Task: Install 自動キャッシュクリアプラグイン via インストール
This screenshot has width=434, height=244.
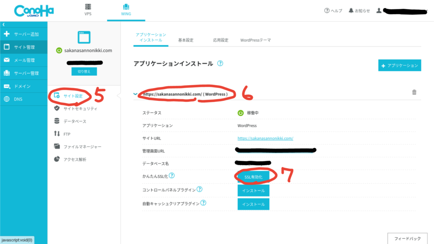Action: [253, 204]
